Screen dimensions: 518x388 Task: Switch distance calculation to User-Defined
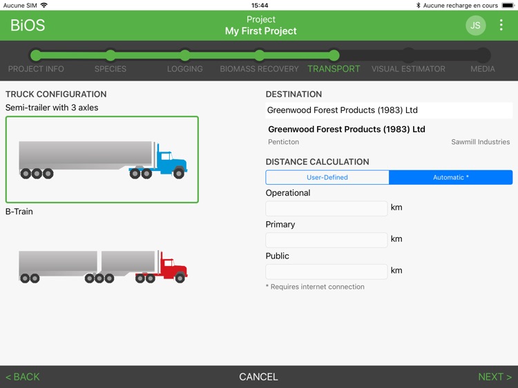(x=327, y=177)
